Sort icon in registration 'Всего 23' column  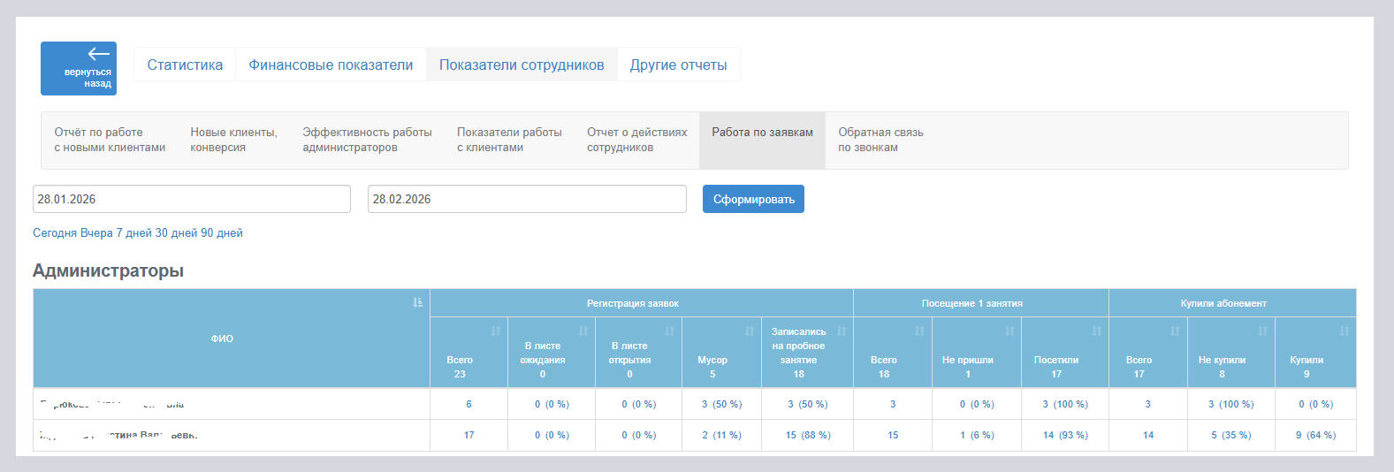496,331
